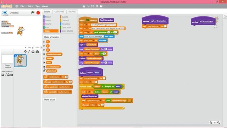Image resolution: width=227 pixels, height=128 pixels.
Task: Open the Edit menu
Action: [30, 6]
